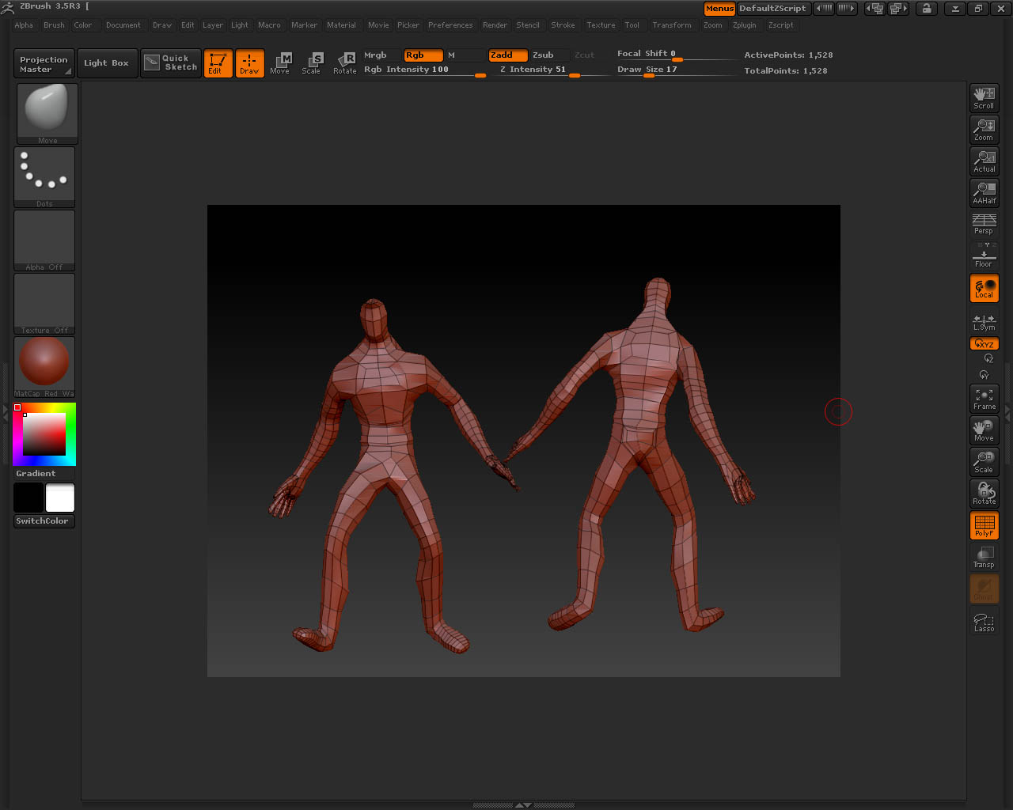Click the Scroll canvas icon
1013x810 pixels.
click(984, 98)
